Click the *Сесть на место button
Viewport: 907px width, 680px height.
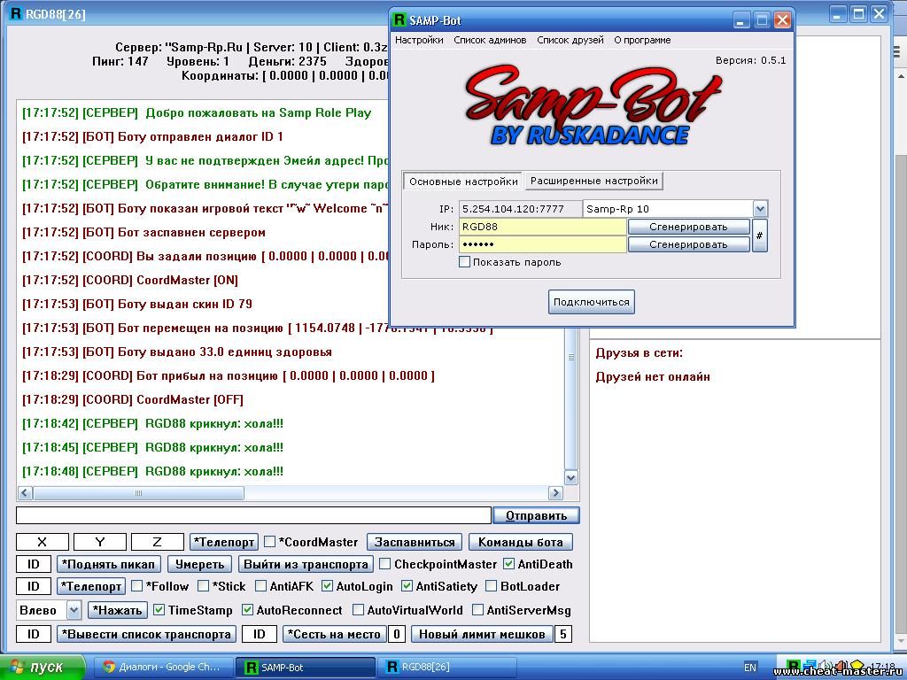point(334,634)
